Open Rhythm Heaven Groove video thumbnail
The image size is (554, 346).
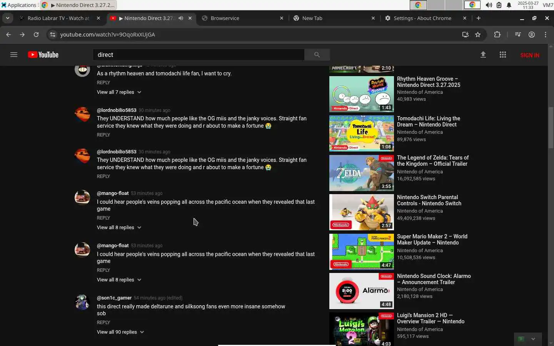tap(362, 94)
